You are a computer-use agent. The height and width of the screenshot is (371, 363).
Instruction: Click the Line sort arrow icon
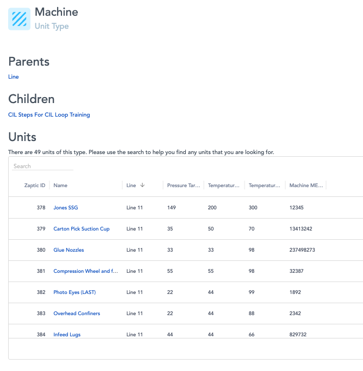tap(142, 185)
